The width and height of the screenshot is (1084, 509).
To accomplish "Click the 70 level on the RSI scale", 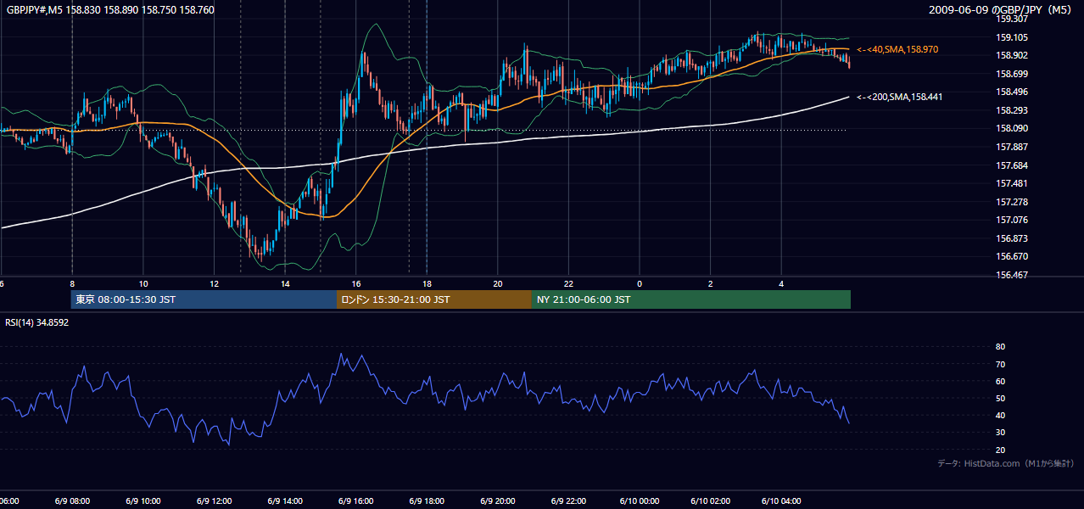I will tap(1000, 364).
